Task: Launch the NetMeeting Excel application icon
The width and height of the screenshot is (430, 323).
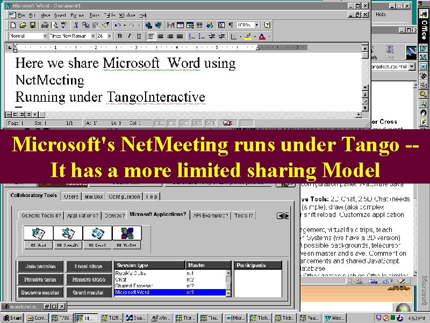Action: [98, 233]
